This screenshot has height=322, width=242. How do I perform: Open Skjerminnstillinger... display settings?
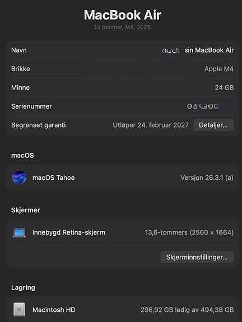[x=197, y=257]
